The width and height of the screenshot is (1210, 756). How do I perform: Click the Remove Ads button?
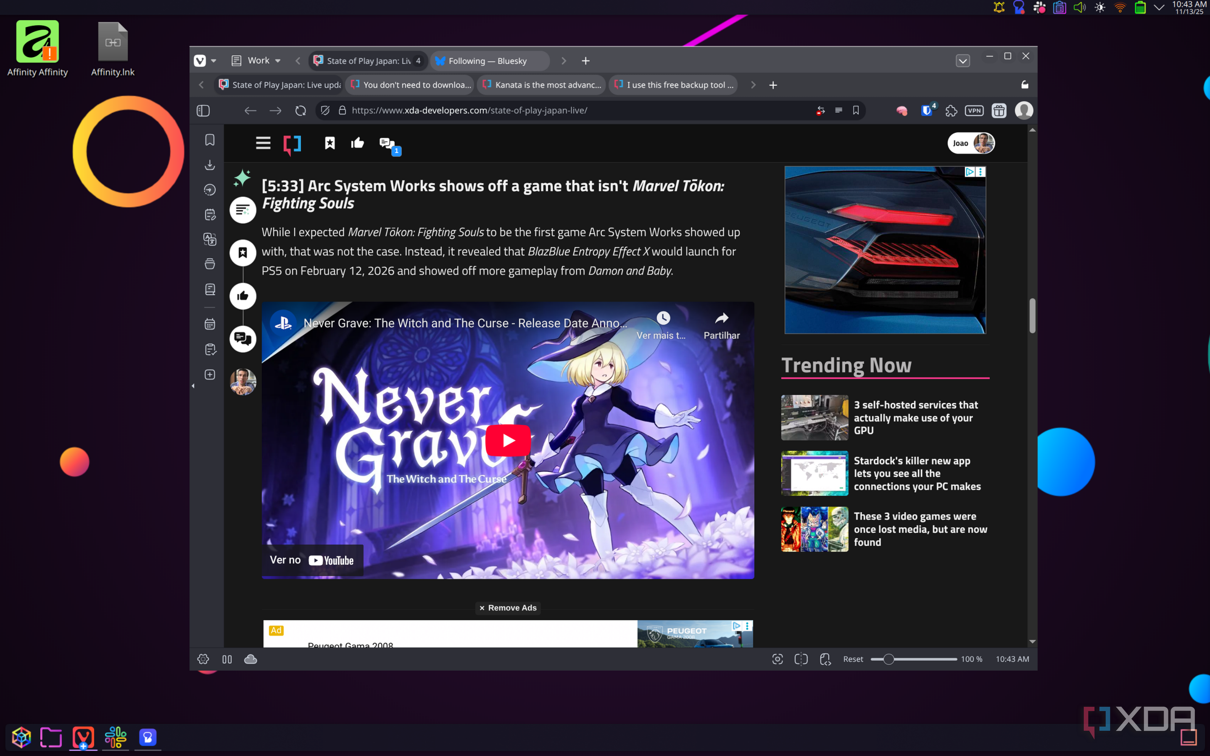click(508, 608)
